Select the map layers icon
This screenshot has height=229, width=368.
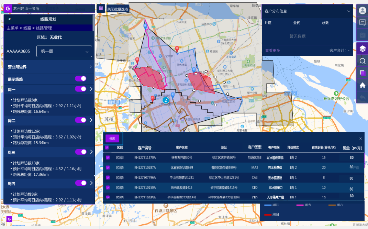point(363,48)
